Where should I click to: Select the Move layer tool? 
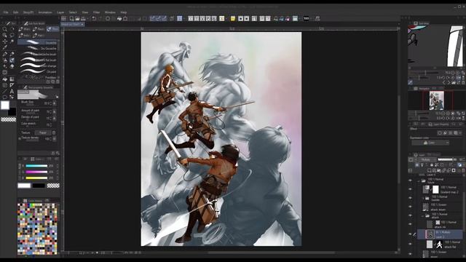[x=5, y=41]
